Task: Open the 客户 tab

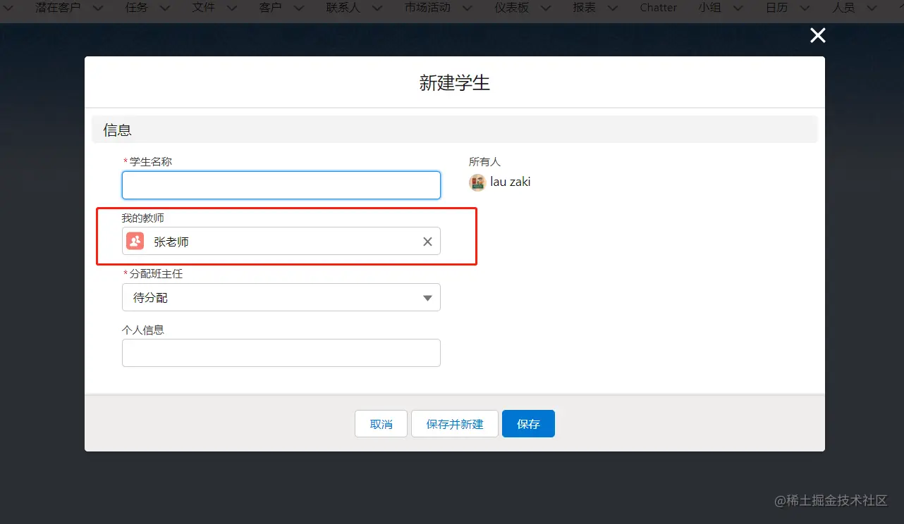Action: pyautogui.click(x=271, y=8)
